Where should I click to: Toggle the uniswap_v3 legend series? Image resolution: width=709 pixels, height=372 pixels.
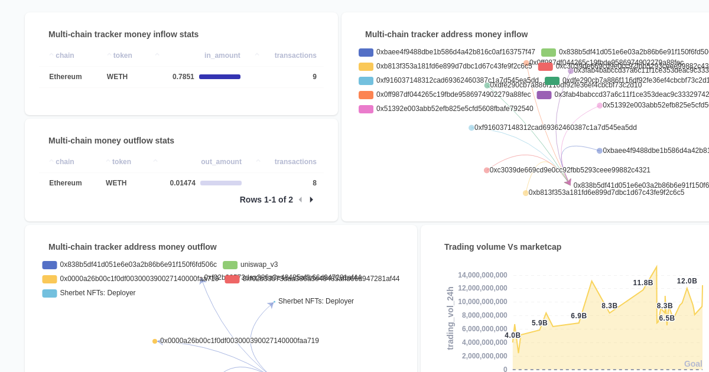[230, 265]
